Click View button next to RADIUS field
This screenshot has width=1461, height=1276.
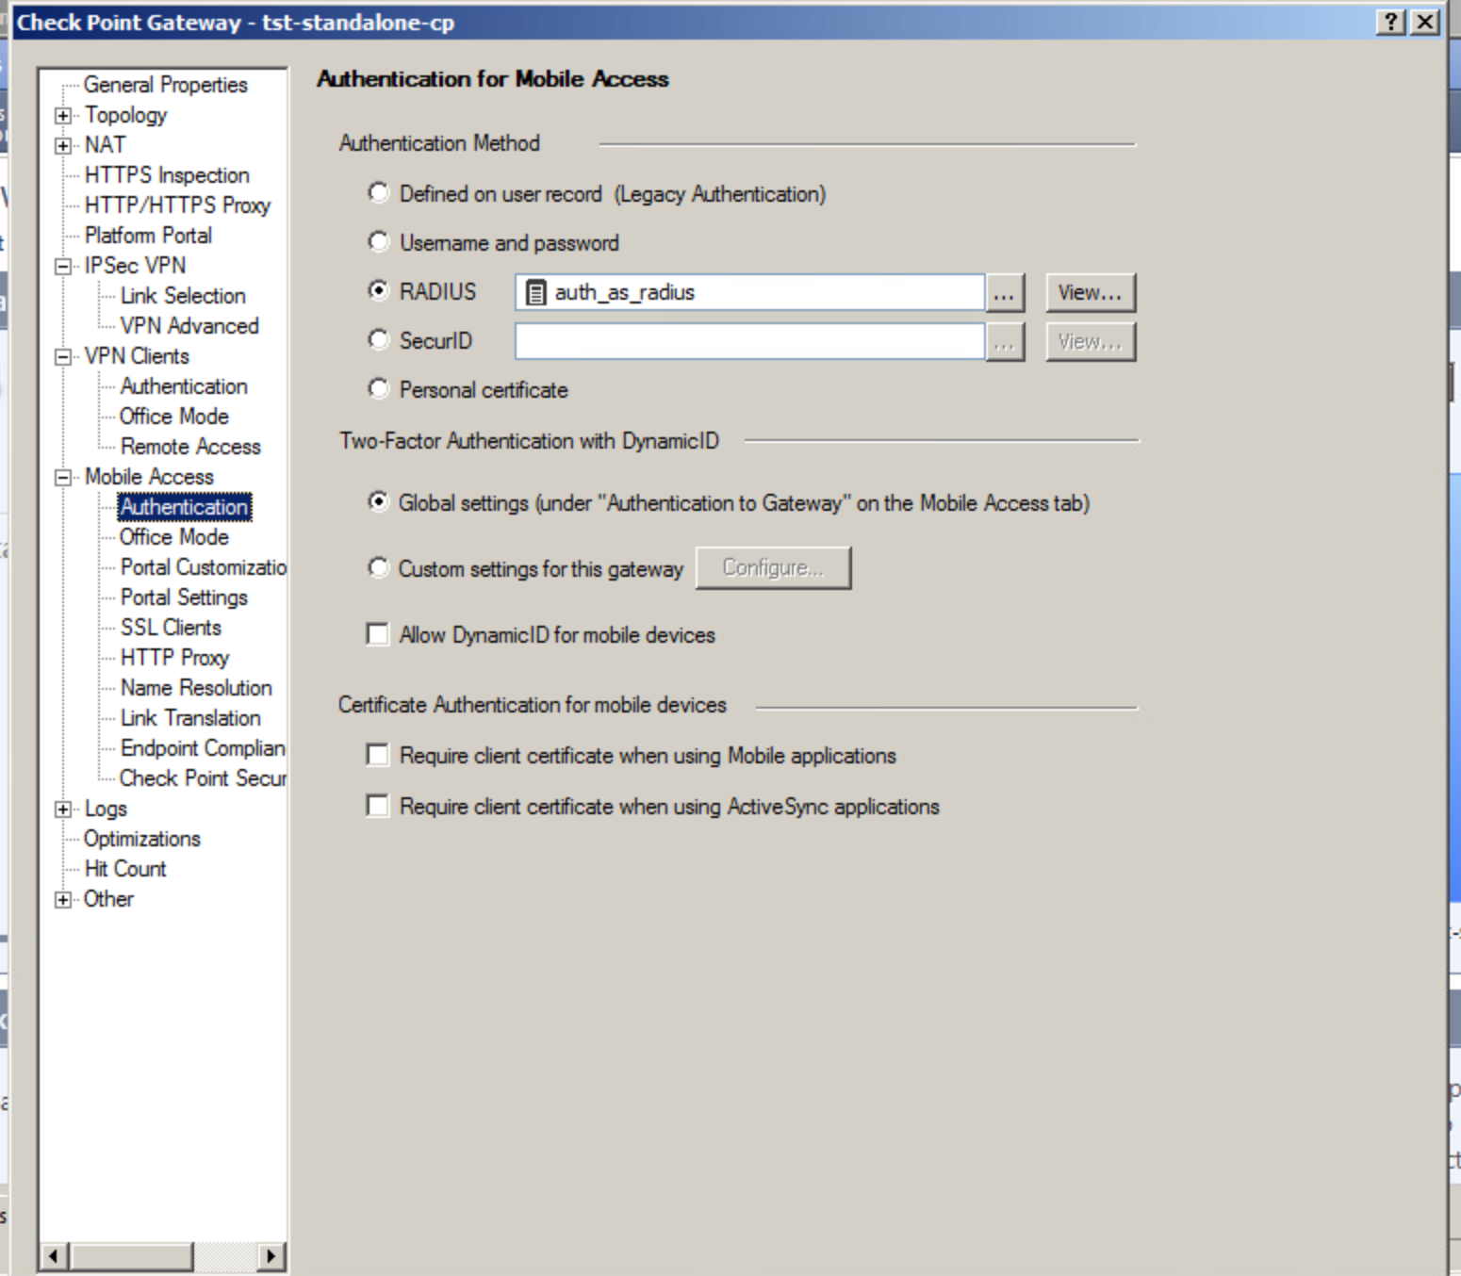1091,293
